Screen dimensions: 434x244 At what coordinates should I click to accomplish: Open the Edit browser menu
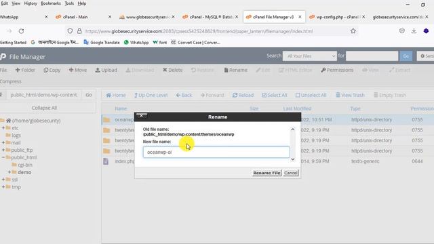(5, 3)
